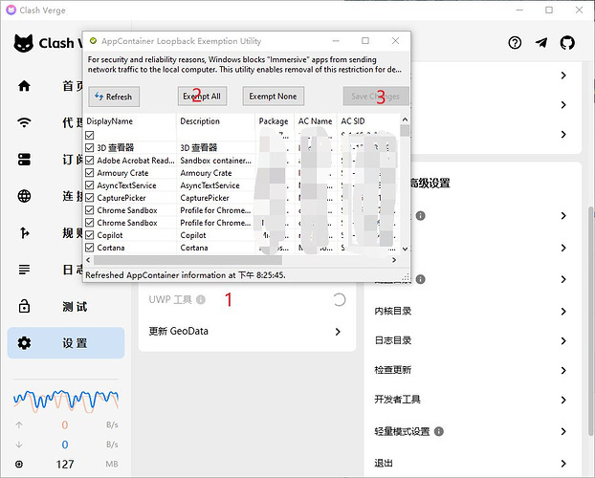Expand the 退出 chevron
Screen dimensions: 595x478
point(563,464)
